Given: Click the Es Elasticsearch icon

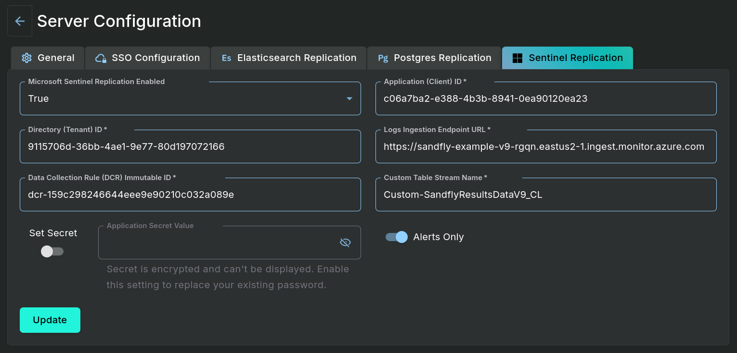Looking at the screenshot, I should click(226, 58).
